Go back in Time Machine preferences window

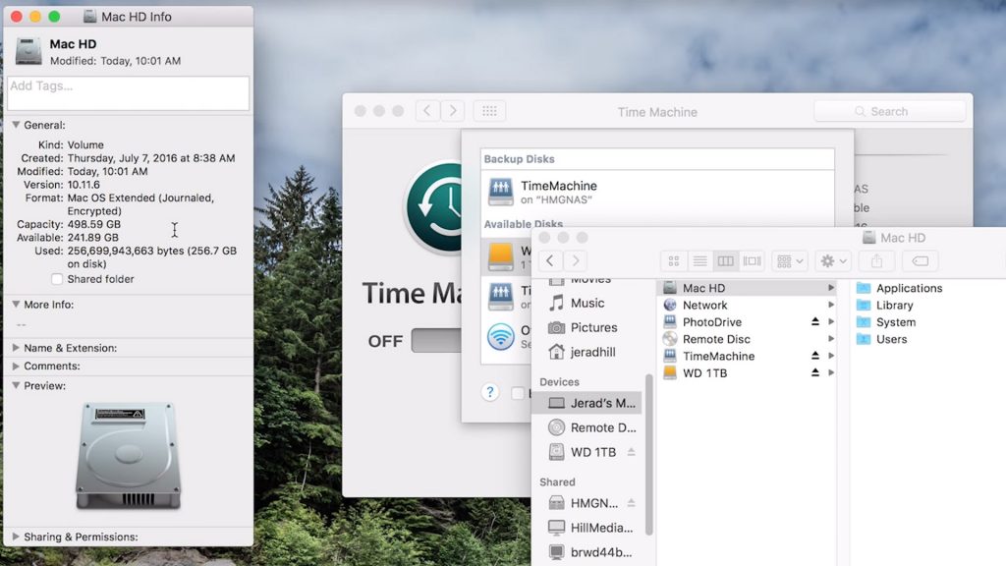tap(427, 111)
